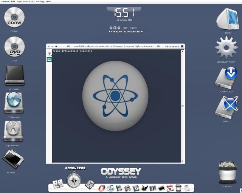Skip to next track in player

119,28
